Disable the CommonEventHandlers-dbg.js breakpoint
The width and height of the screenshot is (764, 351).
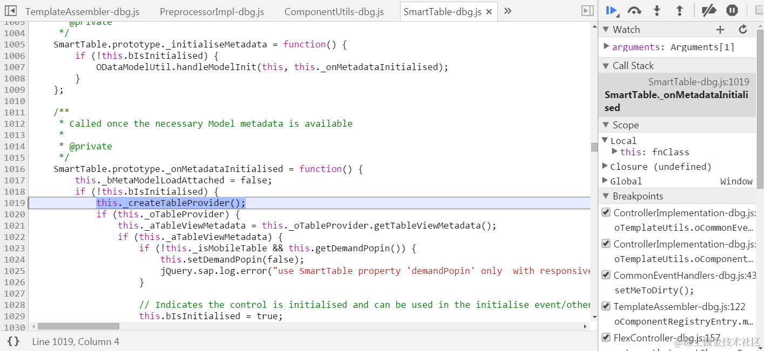coord(606,275)
